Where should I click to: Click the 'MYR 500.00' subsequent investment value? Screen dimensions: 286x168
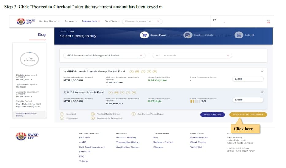(x=114, y=82)
